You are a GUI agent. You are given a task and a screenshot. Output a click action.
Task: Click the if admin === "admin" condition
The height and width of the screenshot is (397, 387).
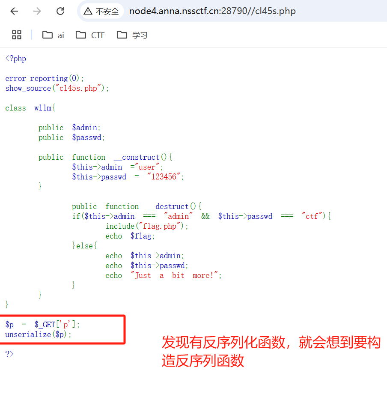click(201, 216)
